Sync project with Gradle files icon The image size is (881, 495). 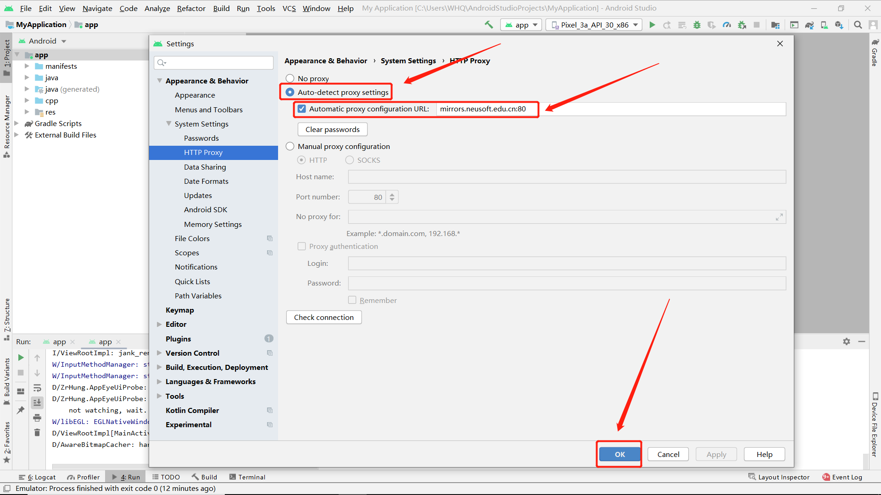pos(809,25)
